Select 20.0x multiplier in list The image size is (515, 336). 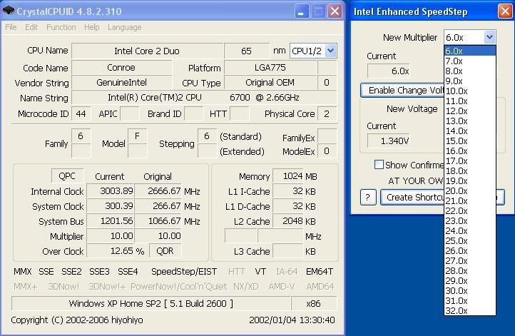point(469,190)
